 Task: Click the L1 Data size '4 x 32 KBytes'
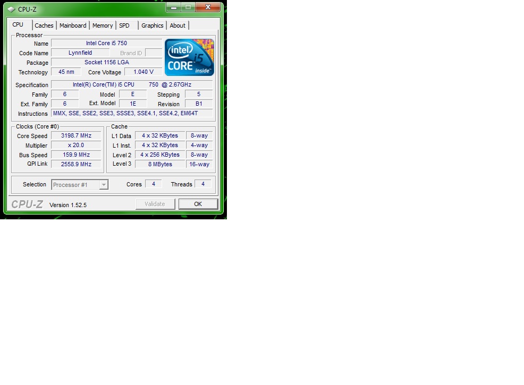(x=160, y=135)
